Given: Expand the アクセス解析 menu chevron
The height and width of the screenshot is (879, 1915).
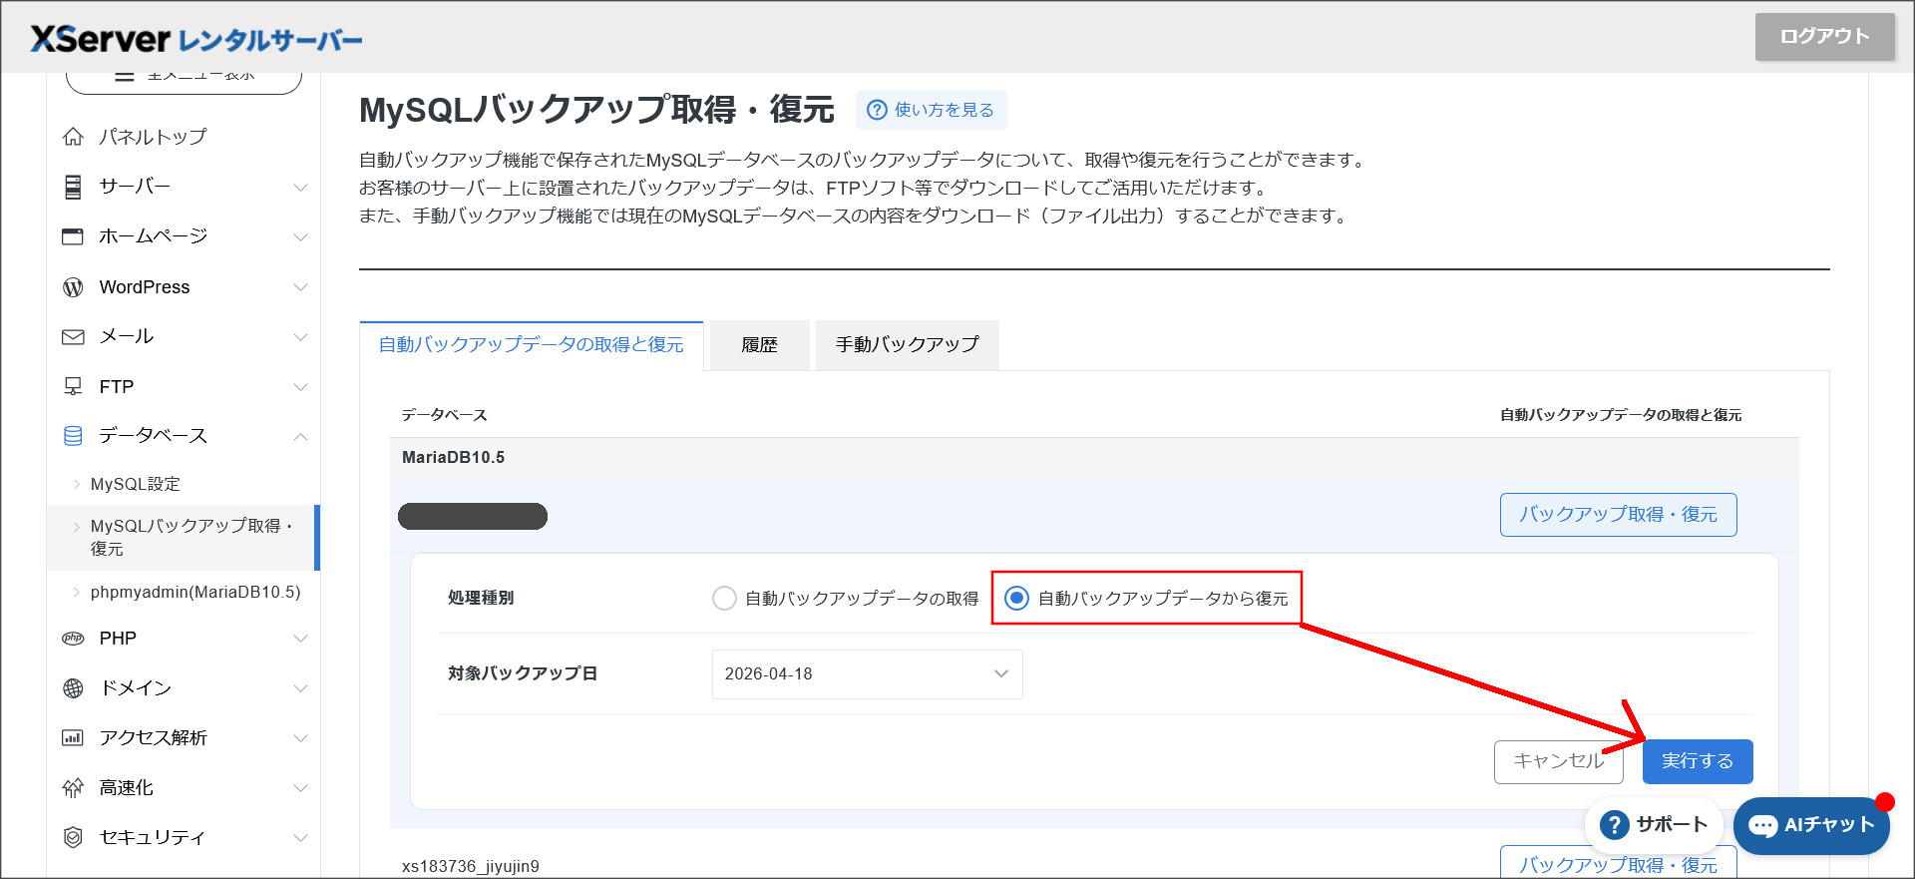Looking at the screenshot, I should click(x=300, y=738).
